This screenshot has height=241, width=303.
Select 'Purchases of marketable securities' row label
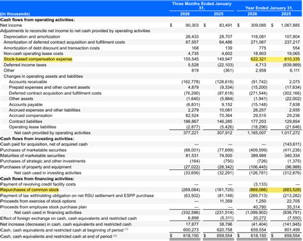[x=33, y=150]
